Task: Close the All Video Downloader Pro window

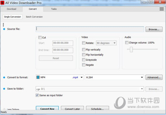Action: tap(160, 2)
